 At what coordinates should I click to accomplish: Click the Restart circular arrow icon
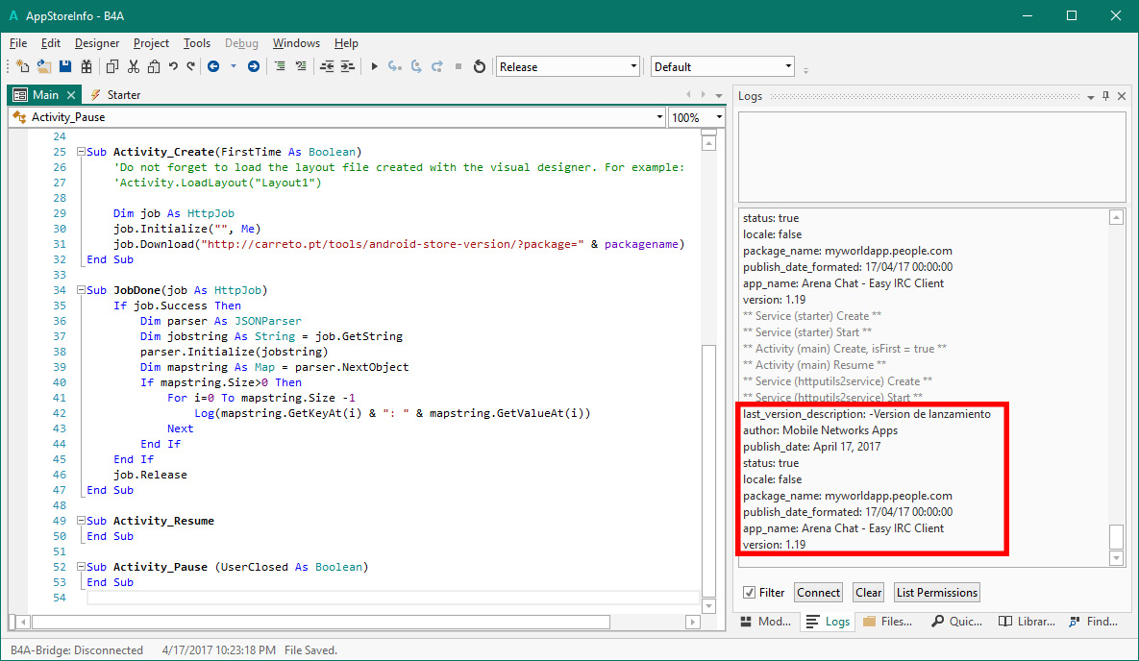[x=479, y=66]
